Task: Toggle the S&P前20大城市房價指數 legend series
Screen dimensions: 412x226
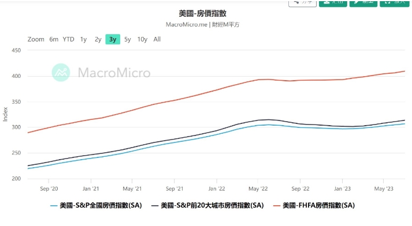Action: tap(207, 206)
